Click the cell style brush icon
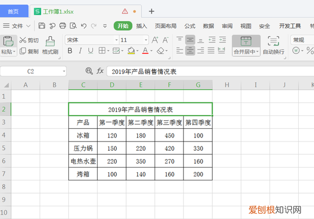 (x=116, y=50)
